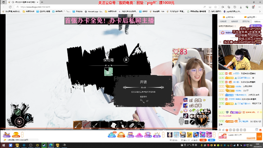Open browser history
This screenshot has height=148, width=263.
(x=235, y=7)
